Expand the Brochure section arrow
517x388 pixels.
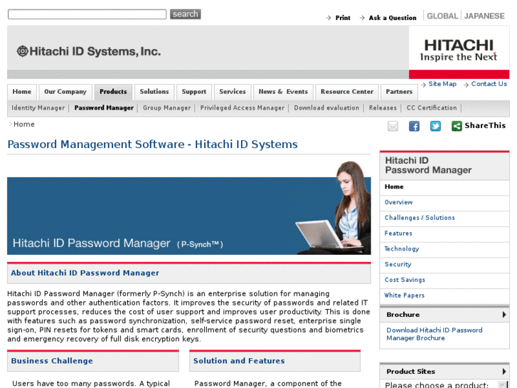pyautogui.click(x=503, y=315)
